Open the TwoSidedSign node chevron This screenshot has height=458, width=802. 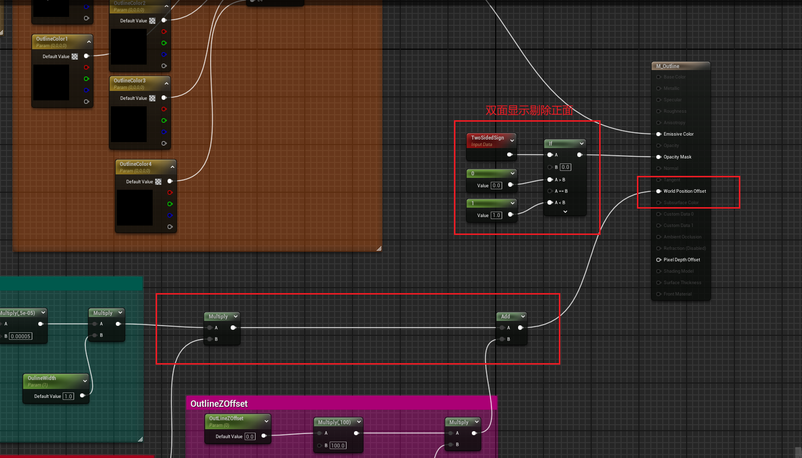(x=512, y=141)
